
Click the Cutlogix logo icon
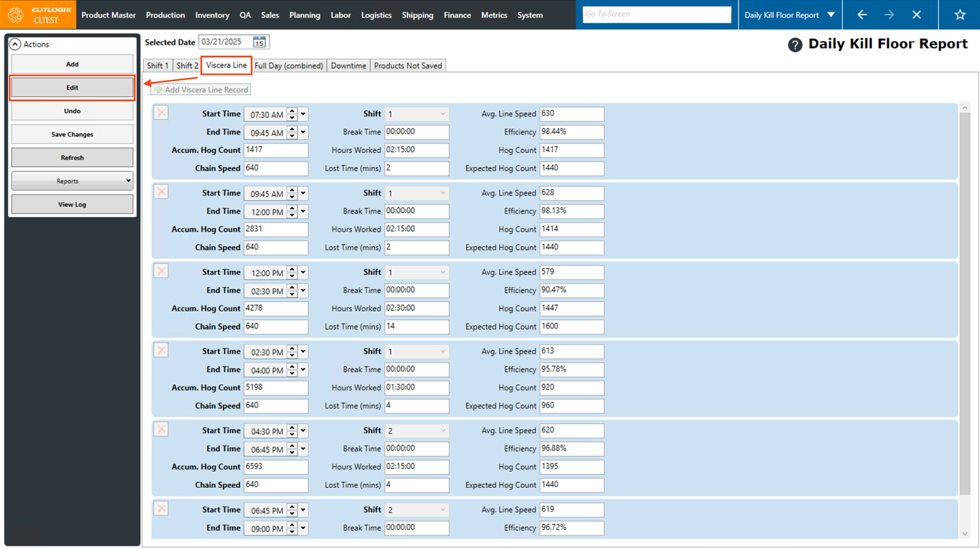tap(16, 15)
